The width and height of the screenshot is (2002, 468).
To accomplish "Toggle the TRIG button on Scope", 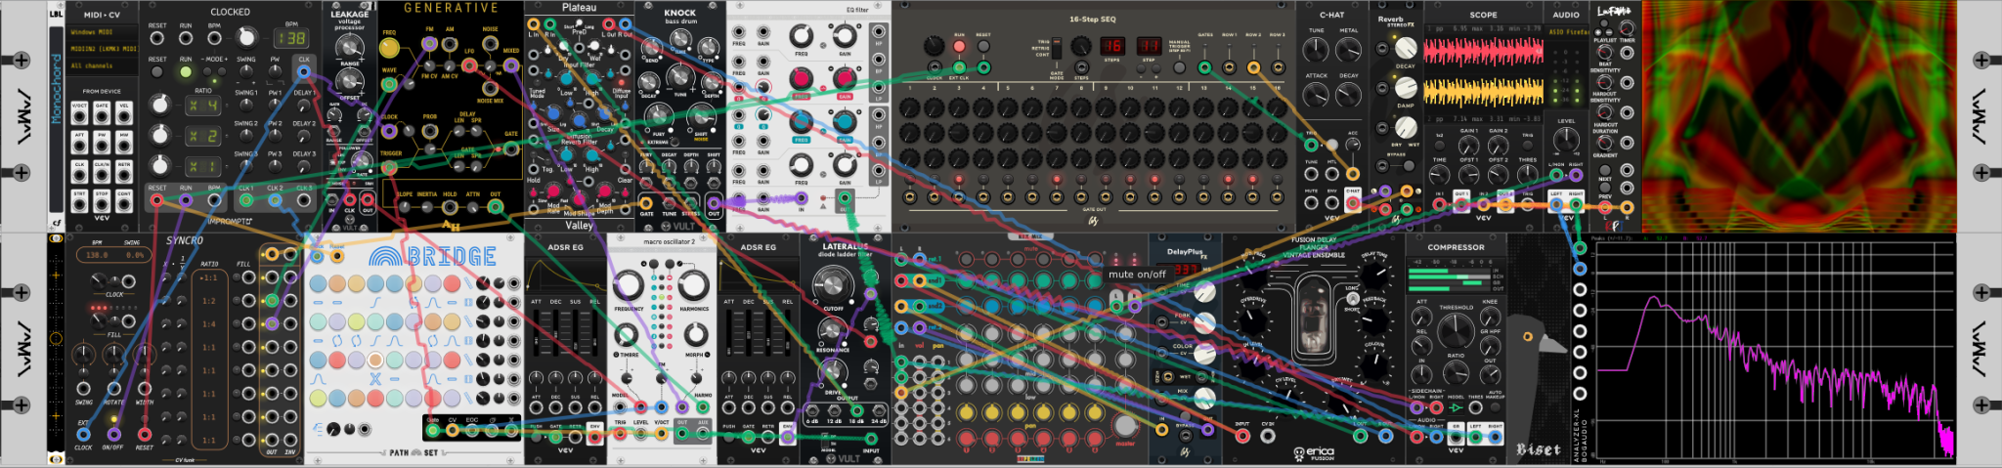I will pyautogui.click(x=1528, y=144).
